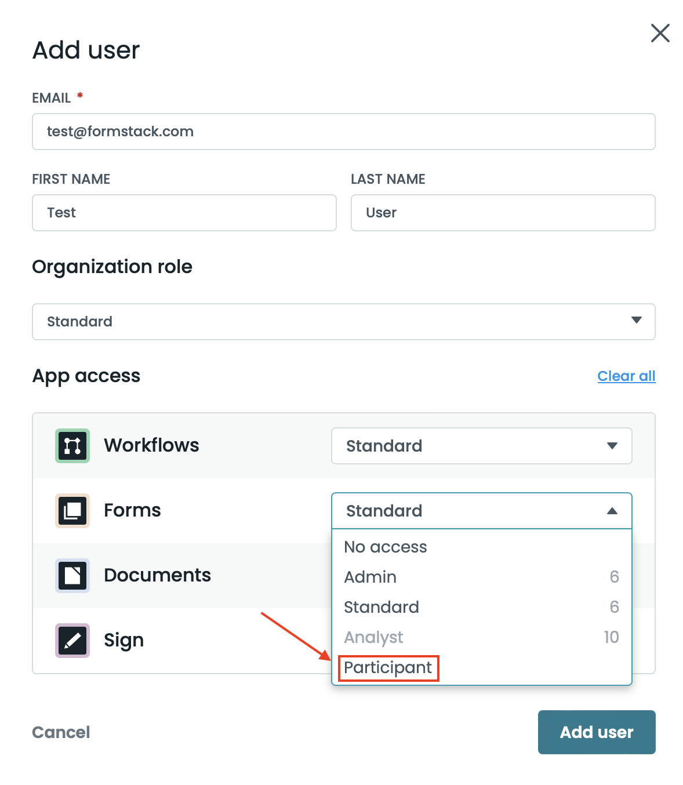Screen dimensions: 683x785
Task: Pick Admin in the Forms dropdown
Action: 370,577
